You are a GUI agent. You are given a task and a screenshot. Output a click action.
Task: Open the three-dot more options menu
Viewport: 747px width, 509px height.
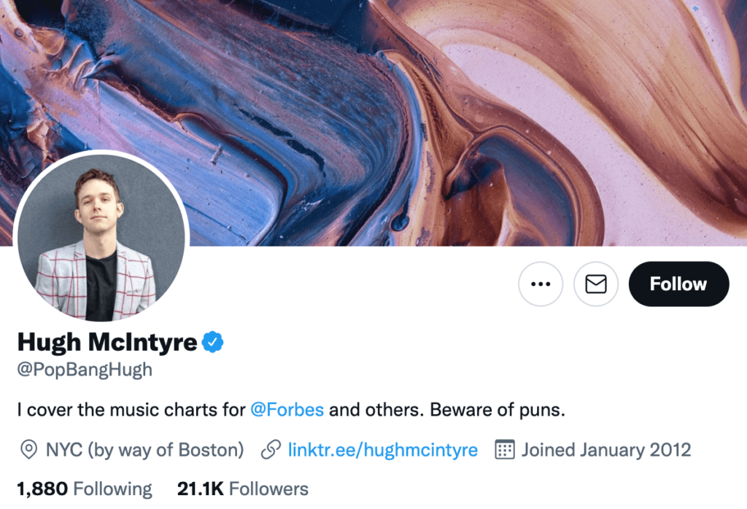[x=541, y=284]
